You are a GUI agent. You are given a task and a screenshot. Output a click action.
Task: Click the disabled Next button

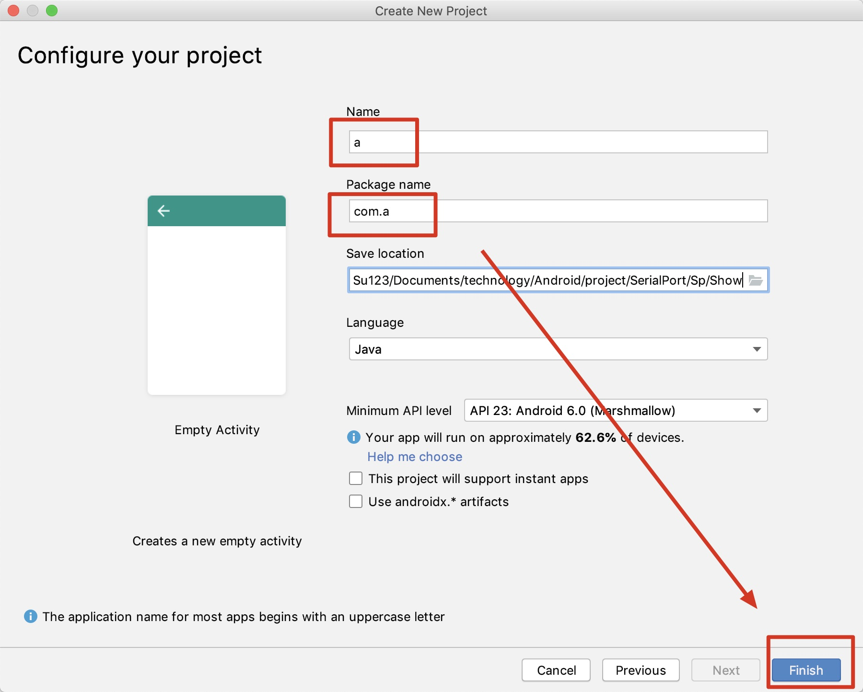[x=726, y=670]
